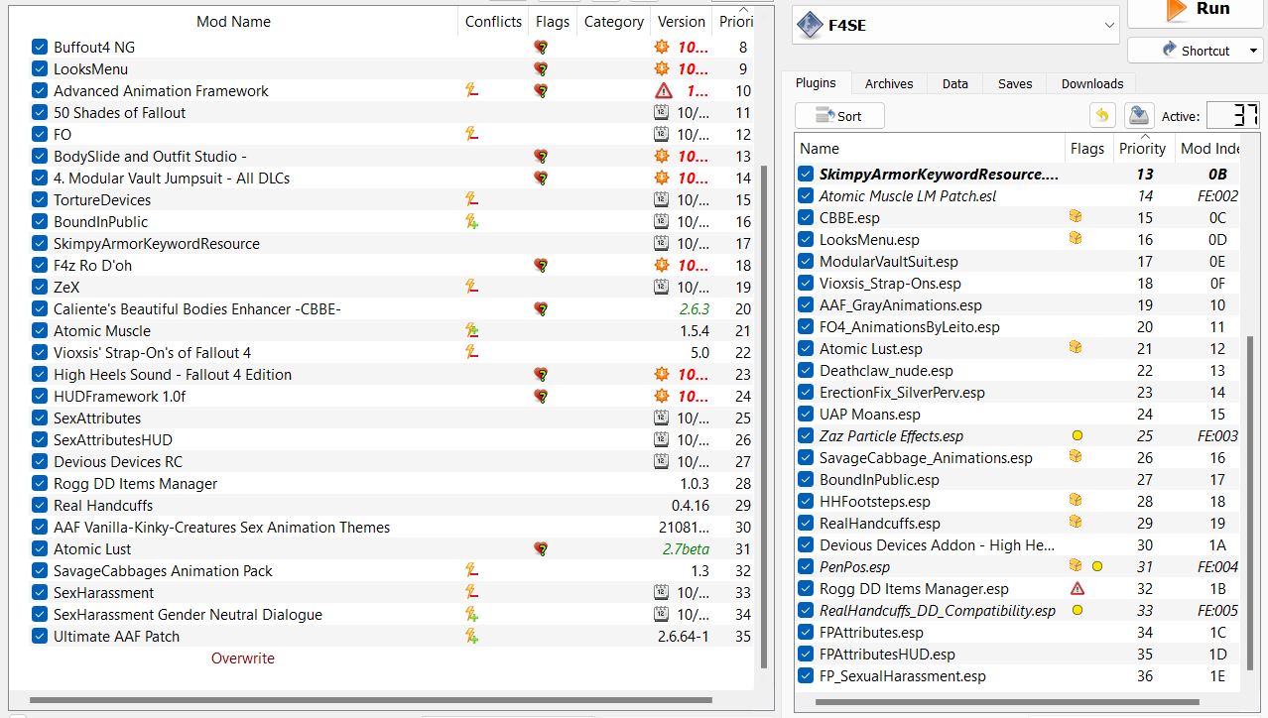
Task: Click the version sun icon for Buffout4 NG
Action: pos(662,47)
